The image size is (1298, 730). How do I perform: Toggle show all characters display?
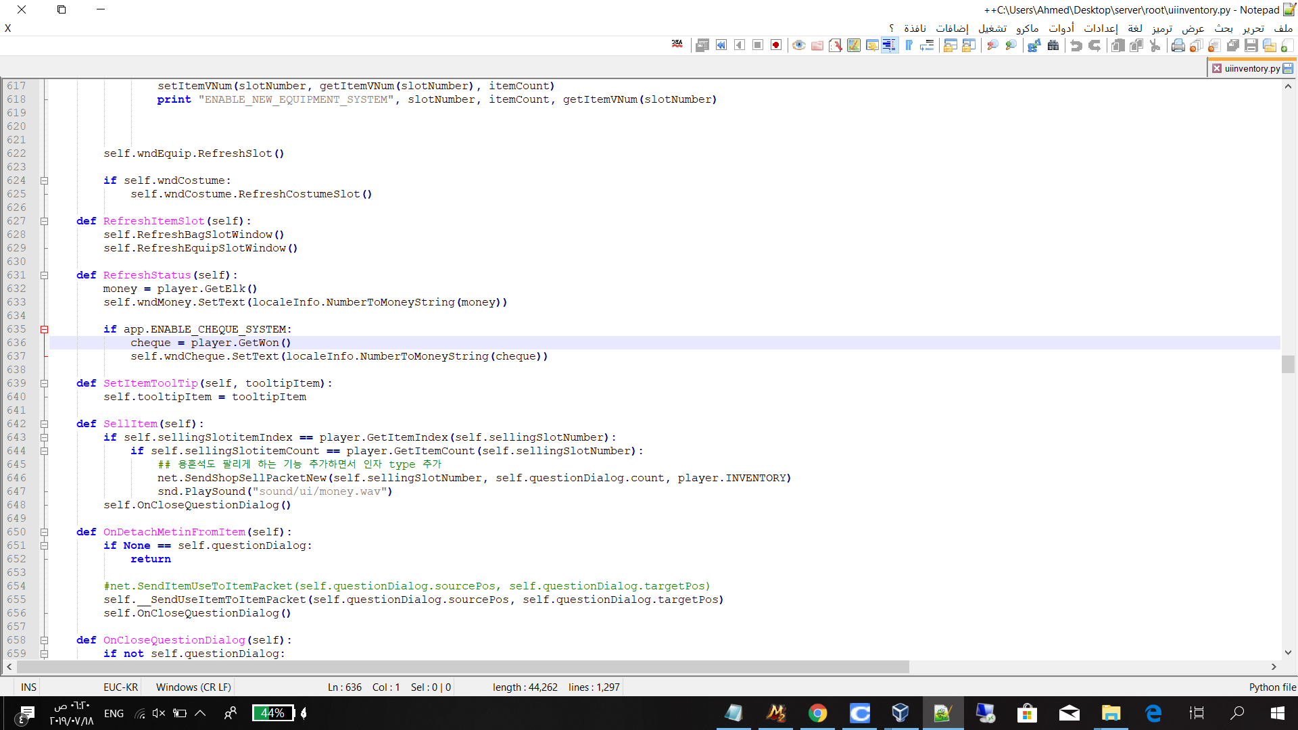(890, 45)
